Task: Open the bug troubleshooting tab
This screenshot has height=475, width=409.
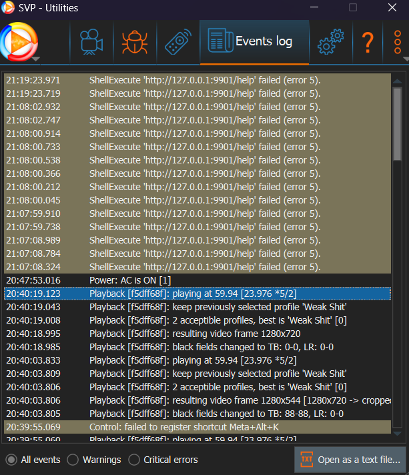Action: pyautogui.click(x=135, y=43)
